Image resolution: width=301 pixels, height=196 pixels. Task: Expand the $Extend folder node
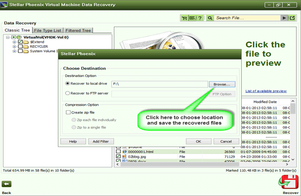[x=14, y=42]
